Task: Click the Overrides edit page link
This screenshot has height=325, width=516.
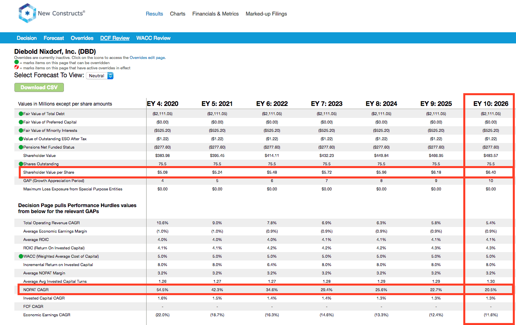Action: coord(147,58)
